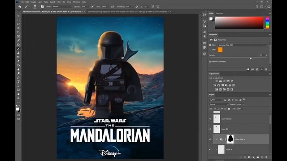This screenshot has width=287, height=161.
Task: Clip adjustment to layer in Properties
Action: (248, 69)
